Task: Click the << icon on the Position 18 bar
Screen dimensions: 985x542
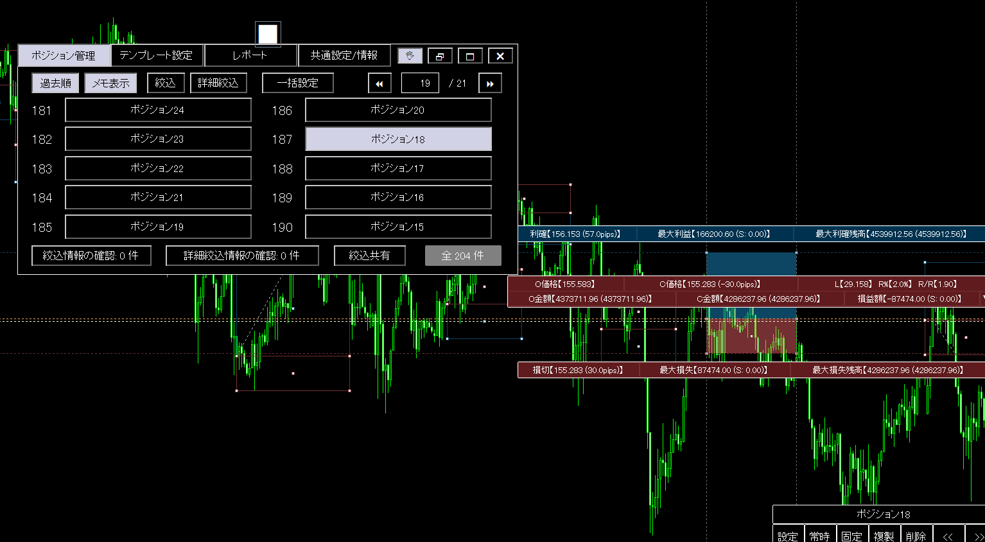Action: pyautogui.click(x=948, y=535)
